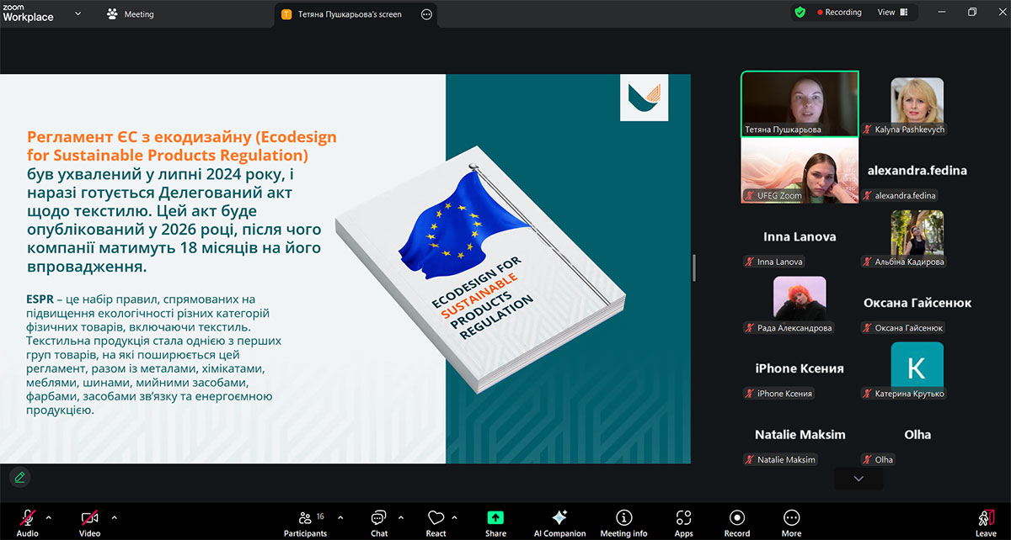The image size is (1011, 540).
Task: Select Тетяна Пушкарьова's video thumbnail
Action: (800, 103)
